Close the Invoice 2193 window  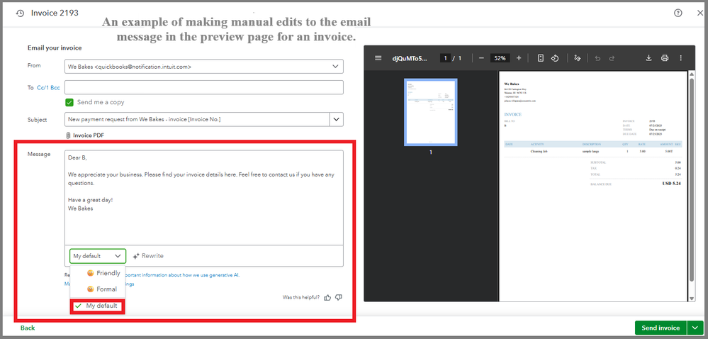point(699,13)
